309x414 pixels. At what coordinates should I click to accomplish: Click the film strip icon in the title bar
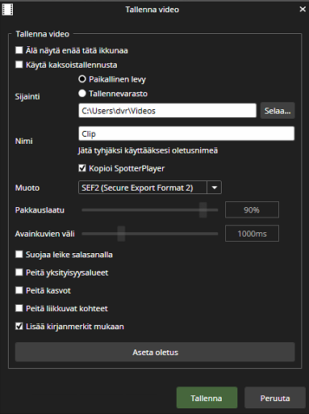(x=7, y=10)
